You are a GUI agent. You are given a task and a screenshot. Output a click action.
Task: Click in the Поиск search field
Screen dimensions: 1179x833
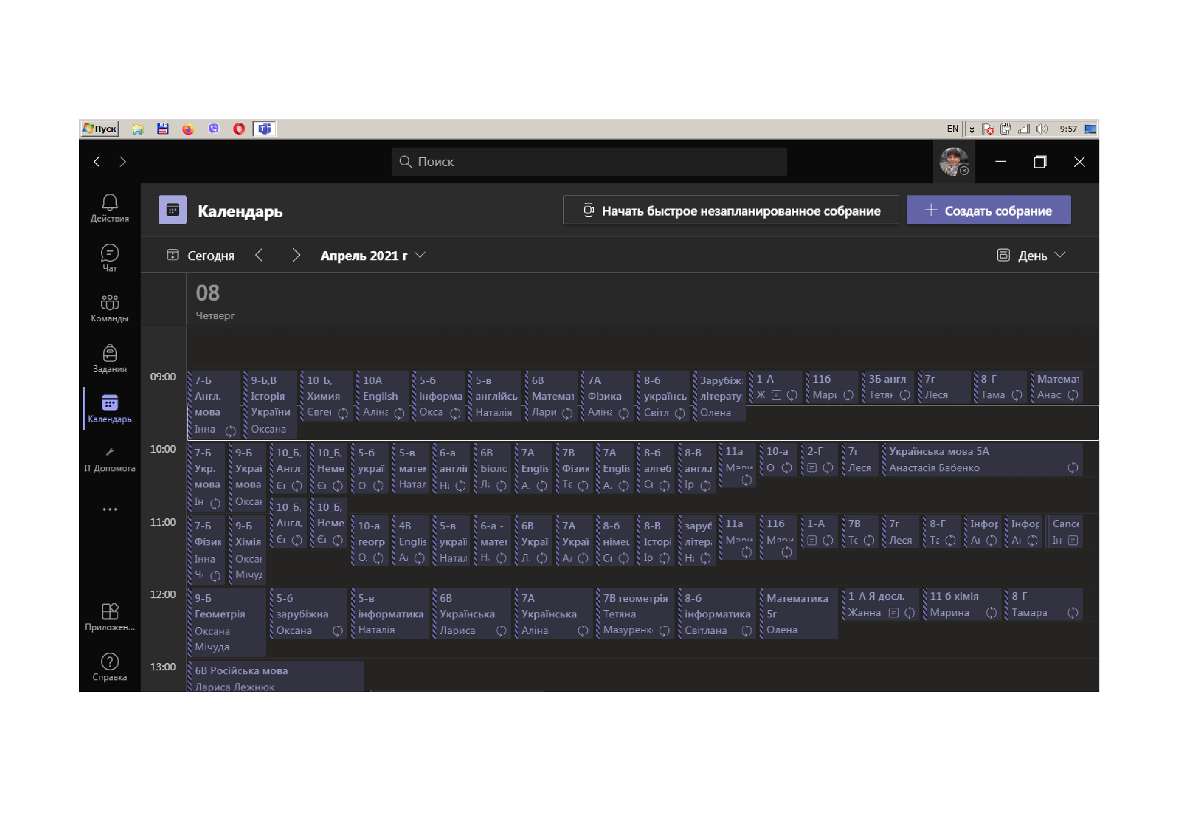pos(590,162)
